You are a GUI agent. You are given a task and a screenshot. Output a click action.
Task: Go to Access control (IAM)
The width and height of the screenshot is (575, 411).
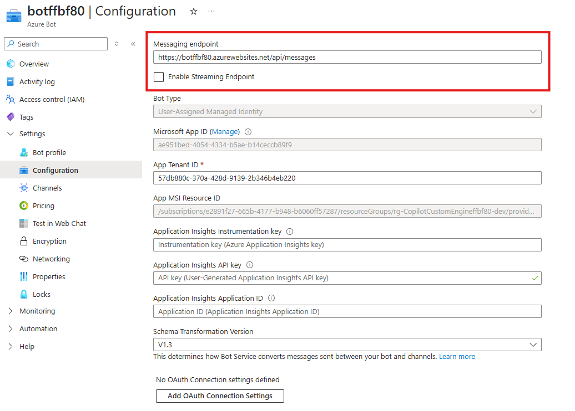[x=52, y=100]
